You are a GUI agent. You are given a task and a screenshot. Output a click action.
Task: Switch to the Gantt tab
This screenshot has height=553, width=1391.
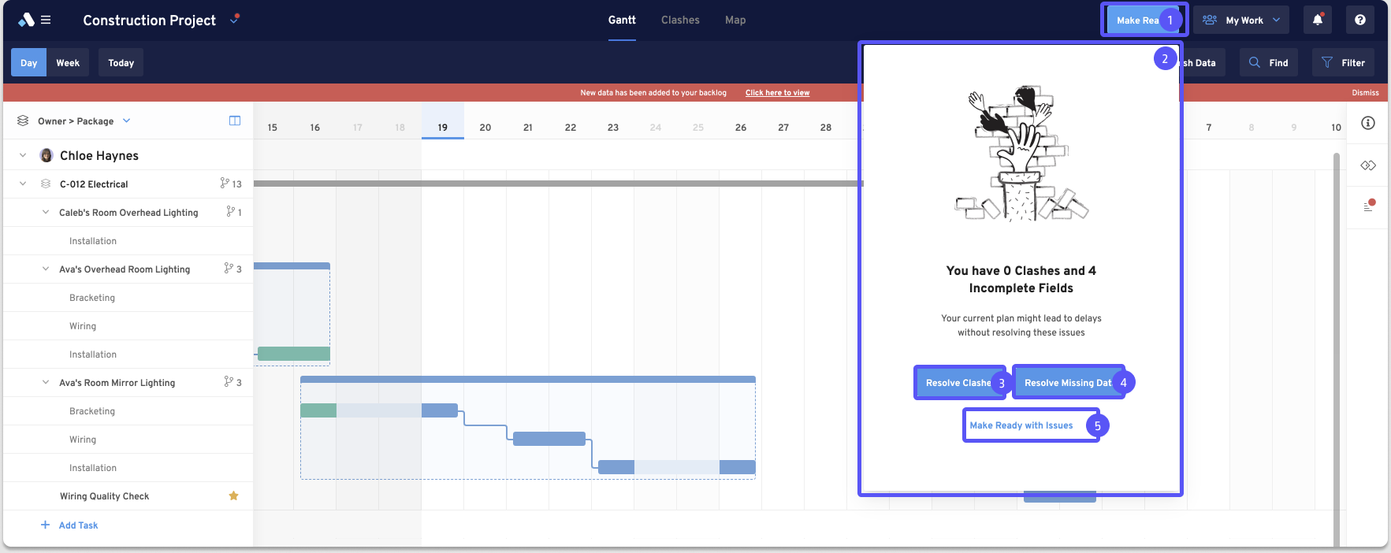point(622,20)
